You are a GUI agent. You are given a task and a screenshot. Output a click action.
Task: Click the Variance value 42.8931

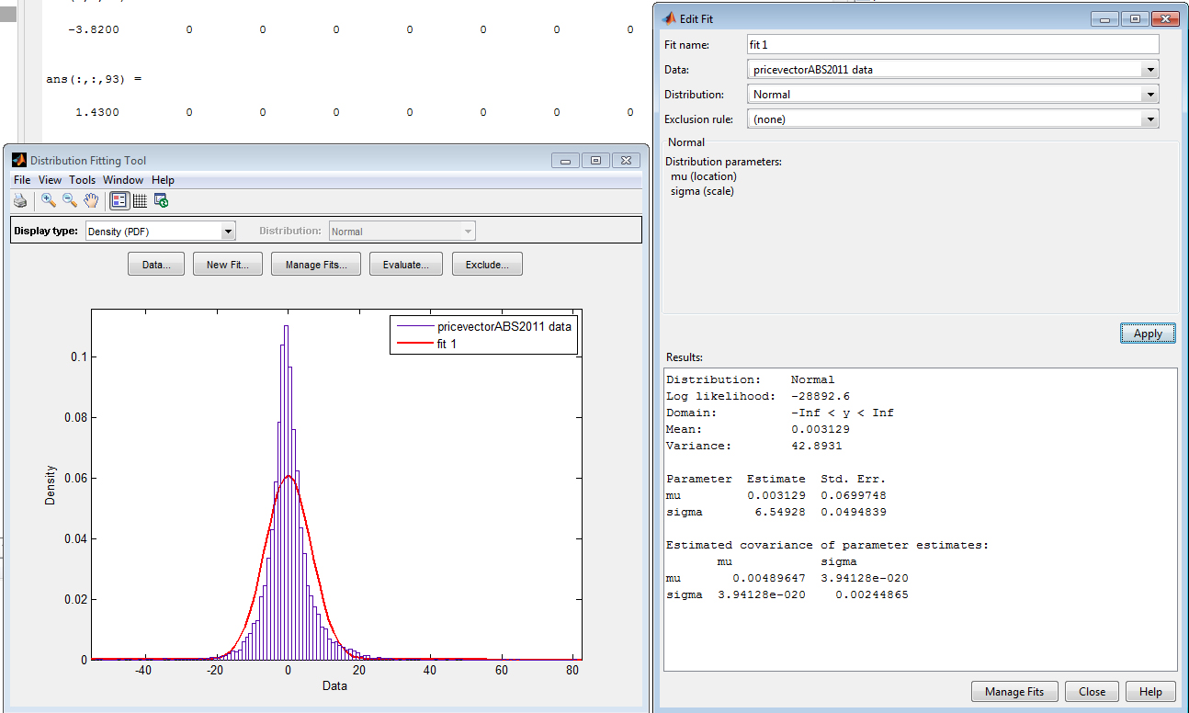click(817, 446)
